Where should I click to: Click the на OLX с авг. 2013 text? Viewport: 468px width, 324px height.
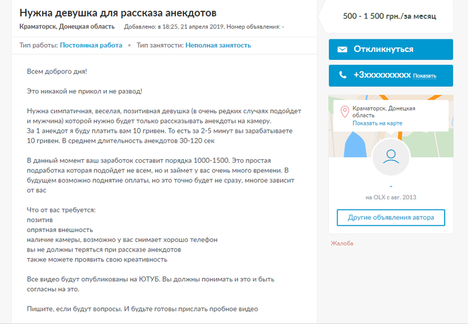click(391, 197)
